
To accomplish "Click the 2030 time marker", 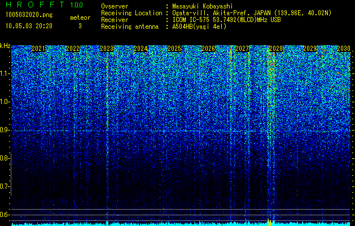I will click(x=344, y=49).
